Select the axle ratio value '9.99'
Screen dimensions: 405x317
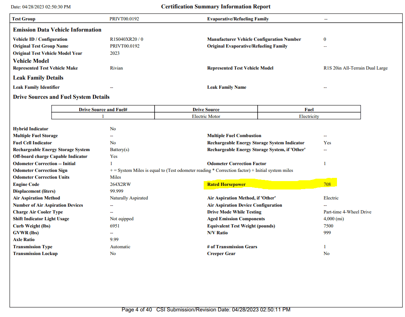(x=114, y=239)
